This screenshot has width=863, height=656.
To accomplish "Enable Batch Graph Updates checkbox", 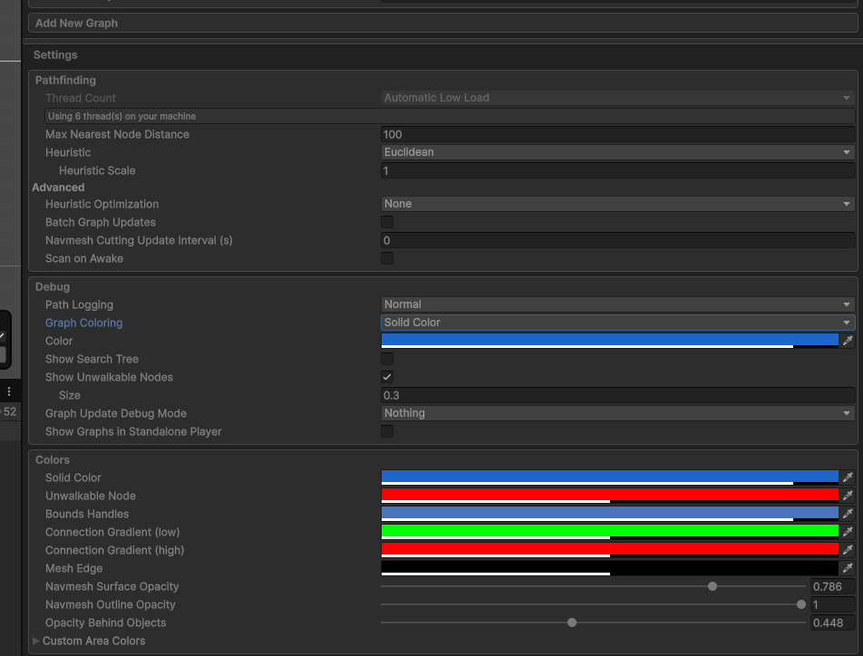I will (x=387, y=222).
